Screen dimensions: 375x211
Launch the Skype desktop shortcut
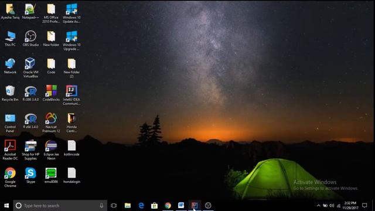(x=30, y=176)
